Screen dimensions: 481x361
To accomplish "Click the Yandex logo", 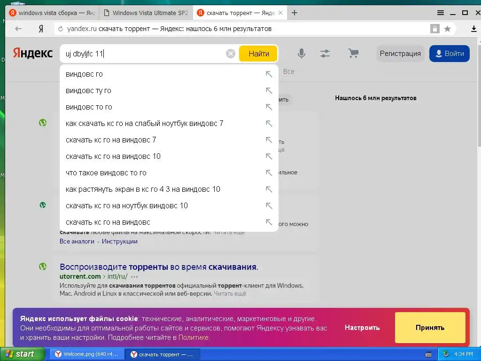I will pyautogui.click(x=33, y=53).
